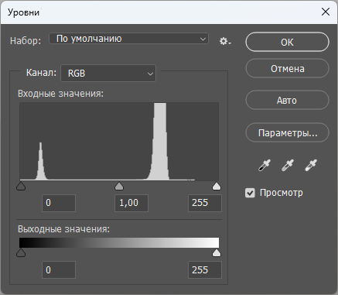338x295 pixels.
Task: Open the preset options gear menu
Action: (225, 41)
